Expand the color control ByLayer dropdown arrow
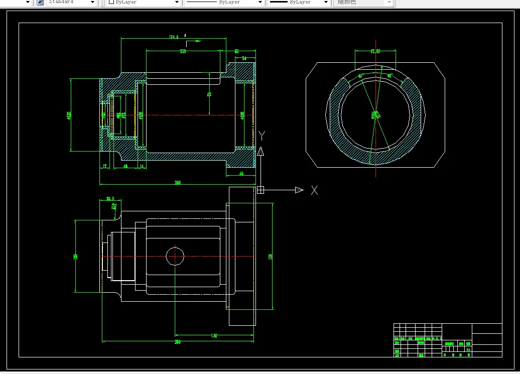 177,3
